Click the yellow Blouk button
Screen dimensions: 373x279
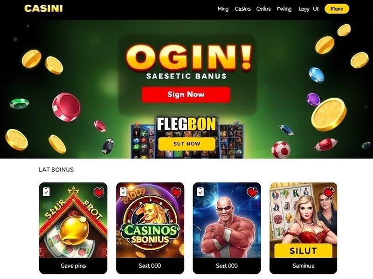337,9
